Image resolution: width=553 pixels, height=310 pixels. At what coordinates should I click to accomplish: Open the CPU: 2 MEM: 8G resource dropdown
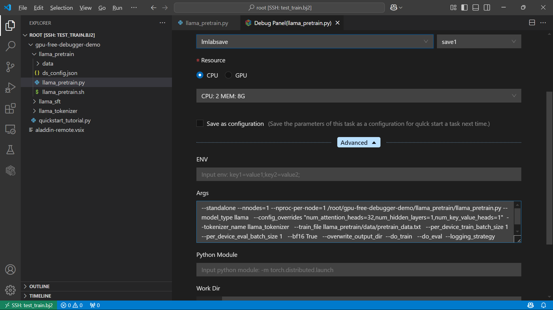pyautogui.click(x=358, y=96)
